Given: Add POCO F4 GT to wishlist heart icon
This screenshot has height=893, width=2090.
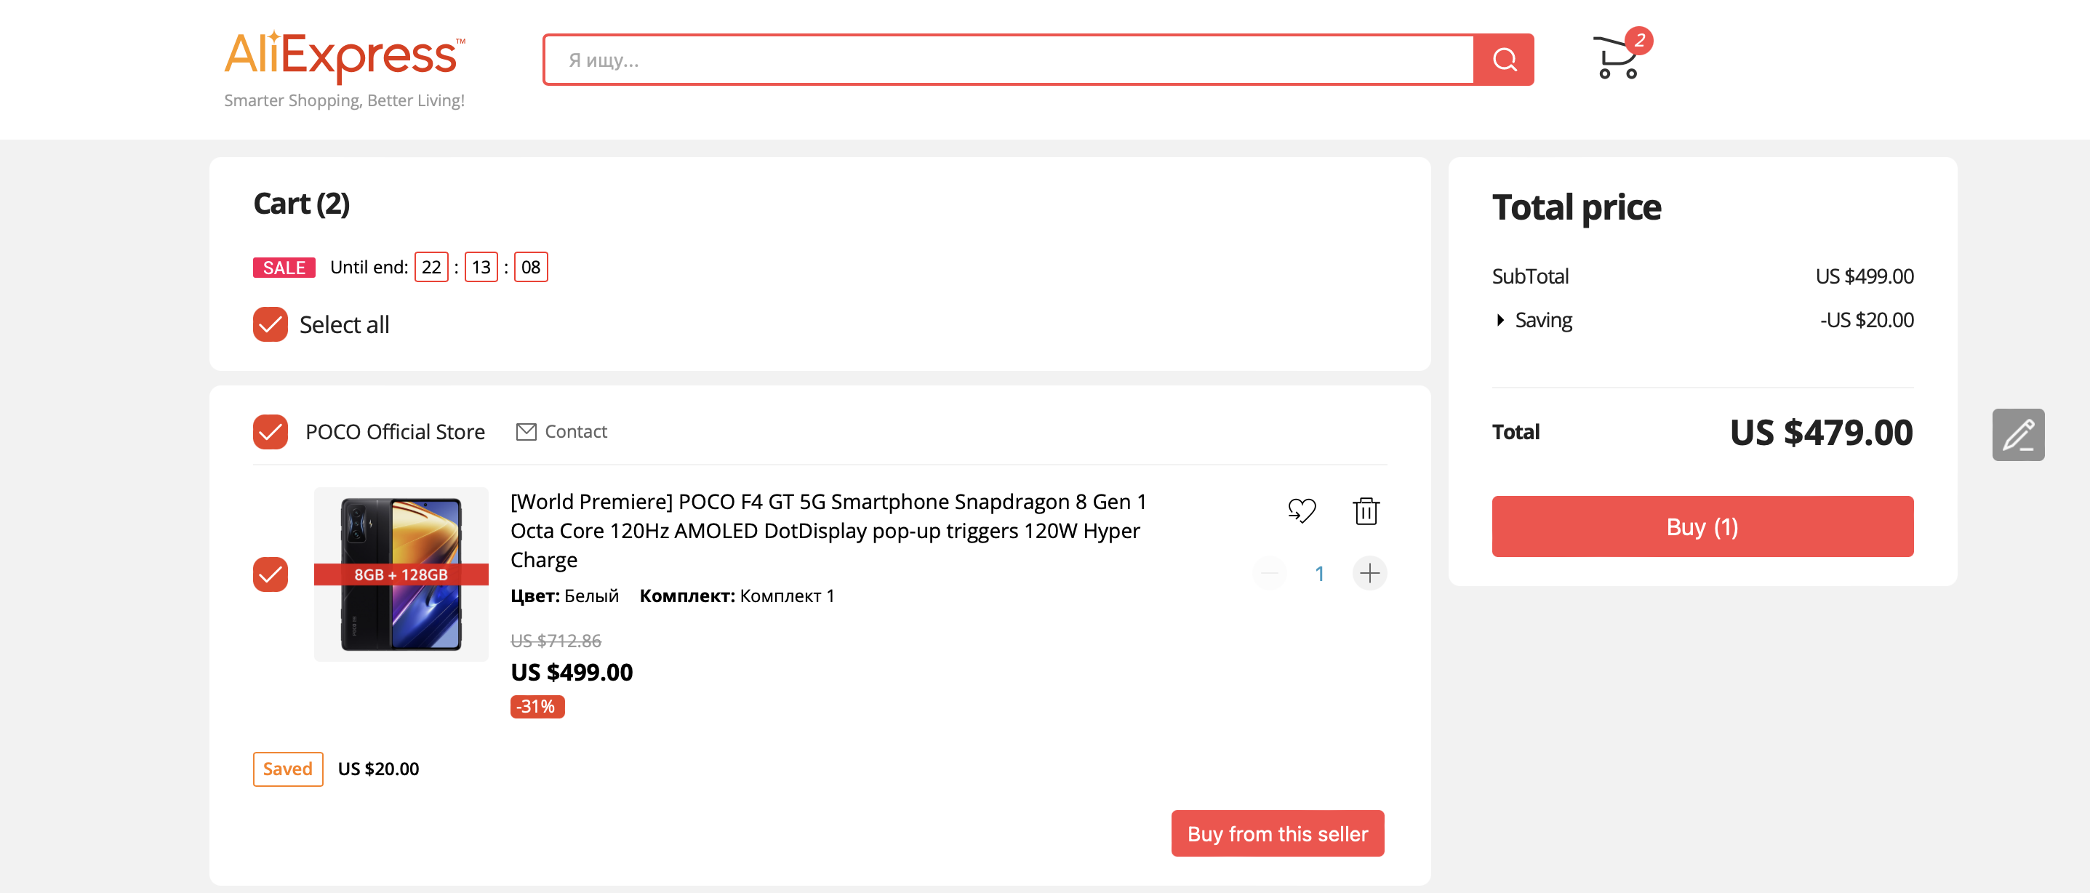Looking at the screenshot, I should click(1302, 511).
